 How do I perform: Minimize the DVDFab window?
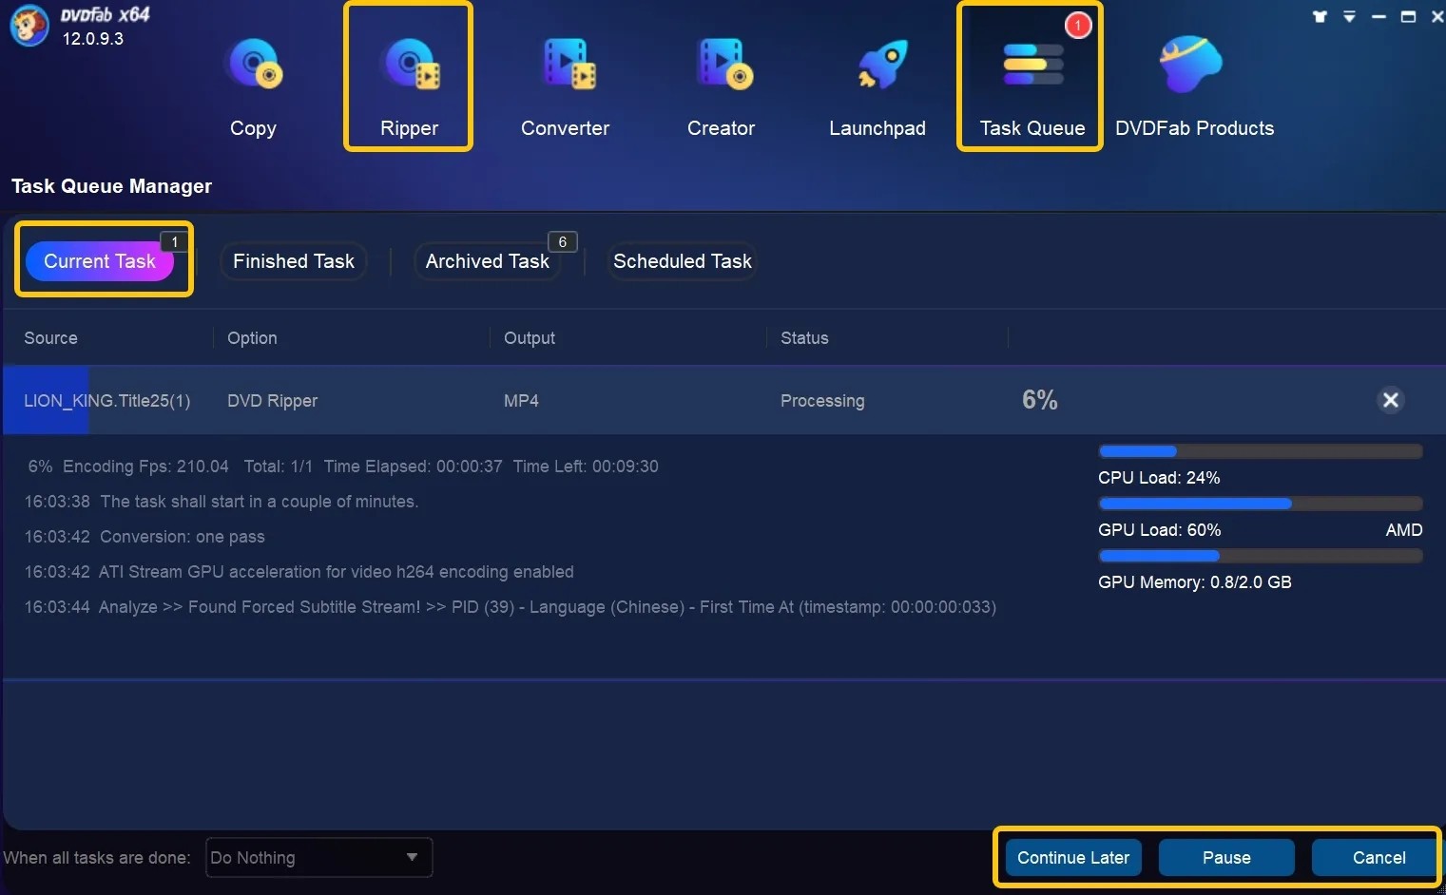pyautogui.click(x=1379, y=16)
